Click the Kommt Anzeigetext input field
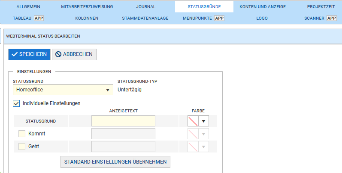Screen dimensions: 342x173 pyautogui.click(x=123, y=134)
